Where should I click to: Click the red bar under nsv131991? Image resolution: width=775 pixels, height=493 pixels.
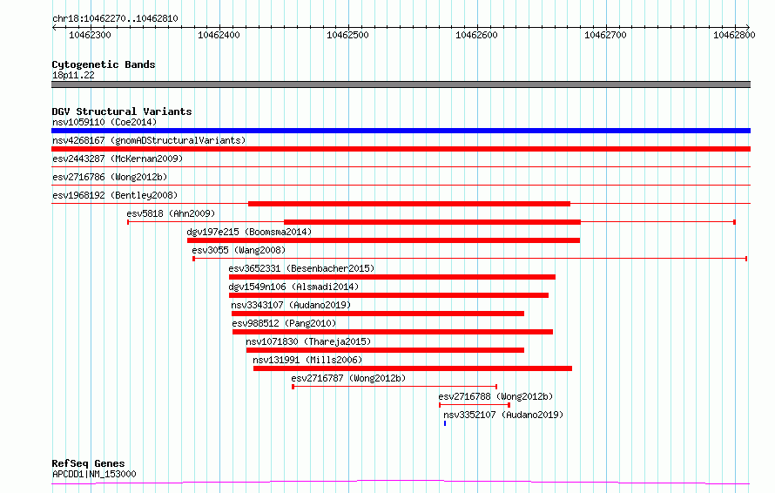(x=413, y=368)
